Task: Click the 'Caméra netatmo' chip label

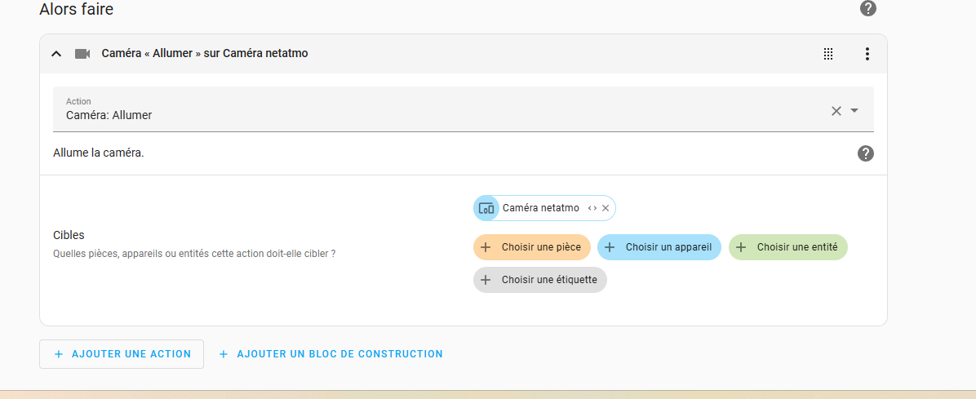Action: pos(540,208)
